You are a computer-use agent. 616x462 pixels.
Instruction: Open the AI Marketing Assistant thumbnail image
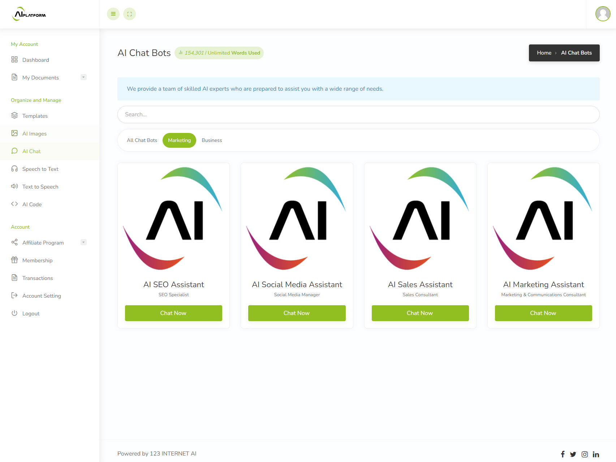pos(543,219)
